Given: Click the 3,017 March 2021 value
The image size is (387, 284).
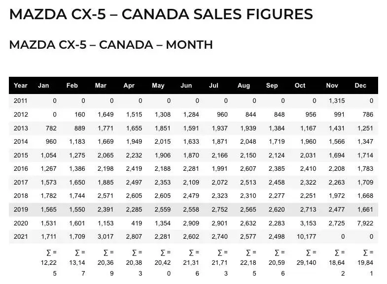Looking at the screenshot, I should click(x=106, y=236).
